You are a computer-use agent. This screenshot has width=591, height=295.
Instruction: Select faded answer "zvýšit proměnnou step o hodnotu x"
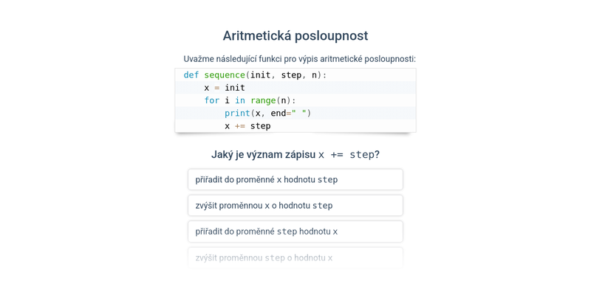point(295,257)
